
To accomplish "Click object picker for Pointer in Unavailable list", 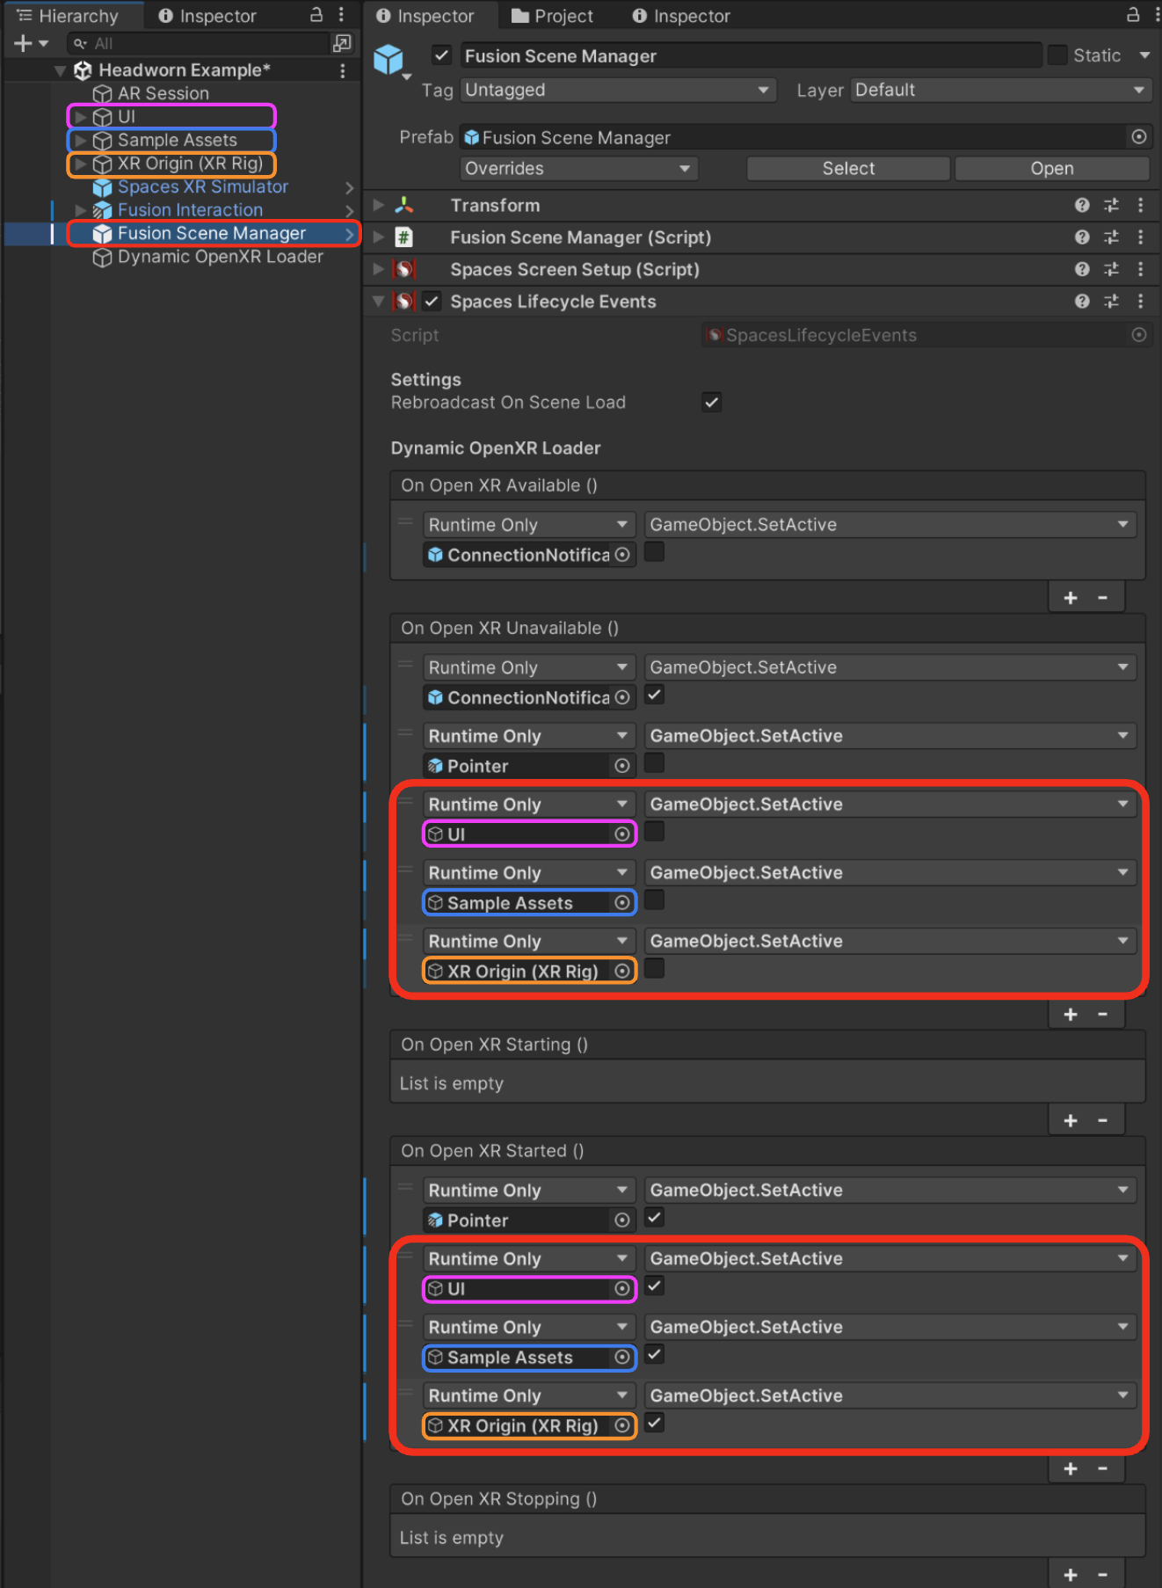I will pyautogui.click(x=622, y=766).
